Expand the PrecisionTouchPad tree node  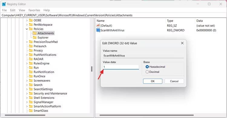tap(27, 42)
